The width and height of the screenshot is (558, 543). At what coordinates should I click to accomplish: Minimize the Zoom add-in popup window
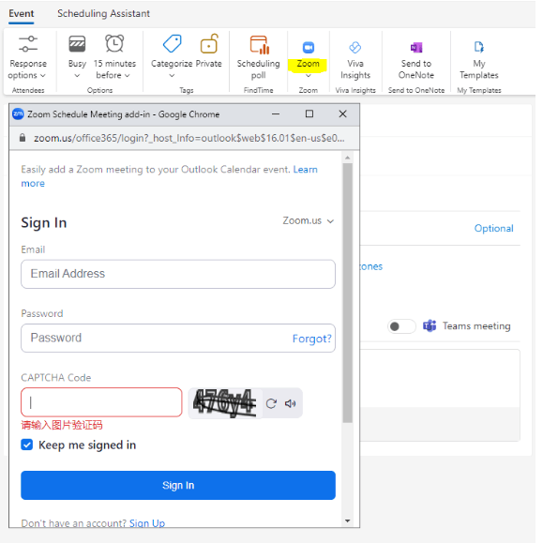tap(276, 113)
